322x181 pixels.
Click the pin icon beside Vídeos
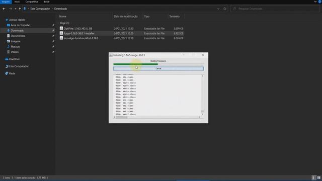[53, 52]
